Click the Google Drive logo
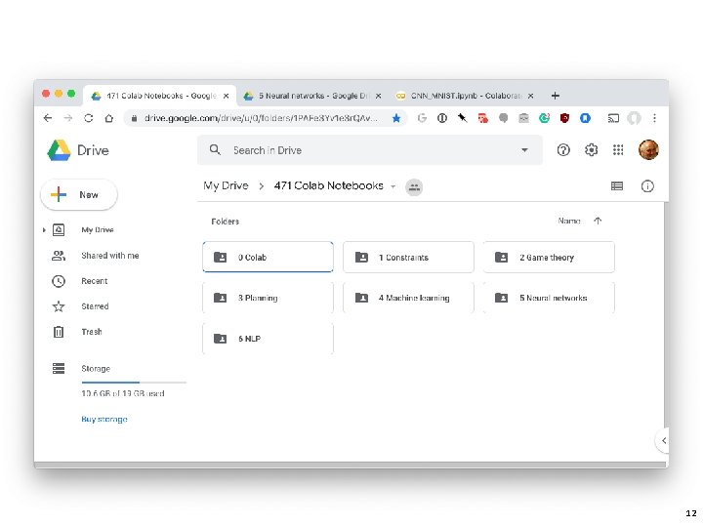This screenshot has height=527, width=703. coord(59,150)
